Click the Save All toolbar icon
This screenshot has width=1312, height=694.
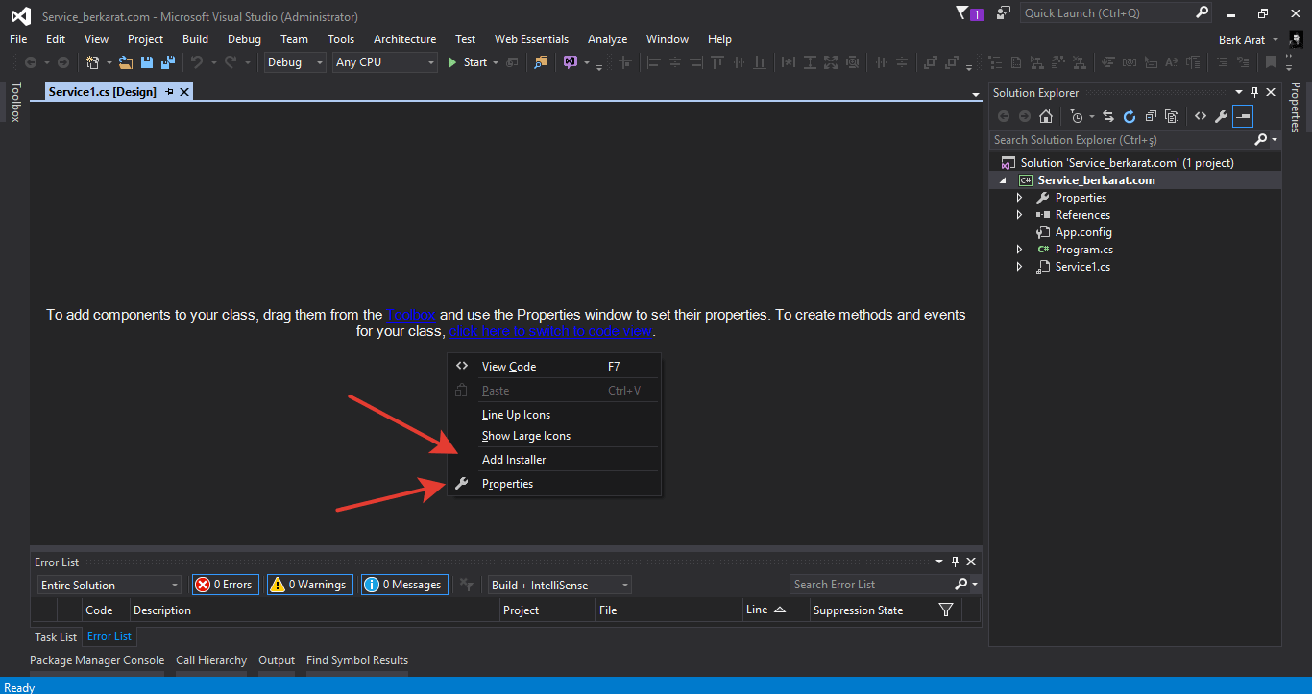pos(168,62)
